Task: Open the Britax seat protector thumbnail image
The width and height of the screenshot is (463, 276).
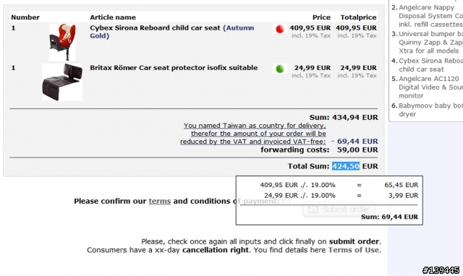Action: coord(62,82)
